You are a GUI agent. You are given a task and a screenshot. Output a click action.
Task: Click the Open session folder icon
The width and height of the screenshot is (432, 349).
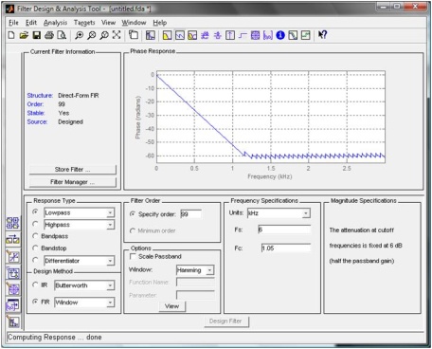24,35
